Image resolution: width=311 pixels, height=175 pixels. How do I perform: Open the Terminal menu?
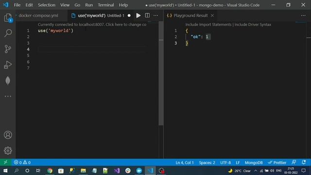tap(106, 5)
